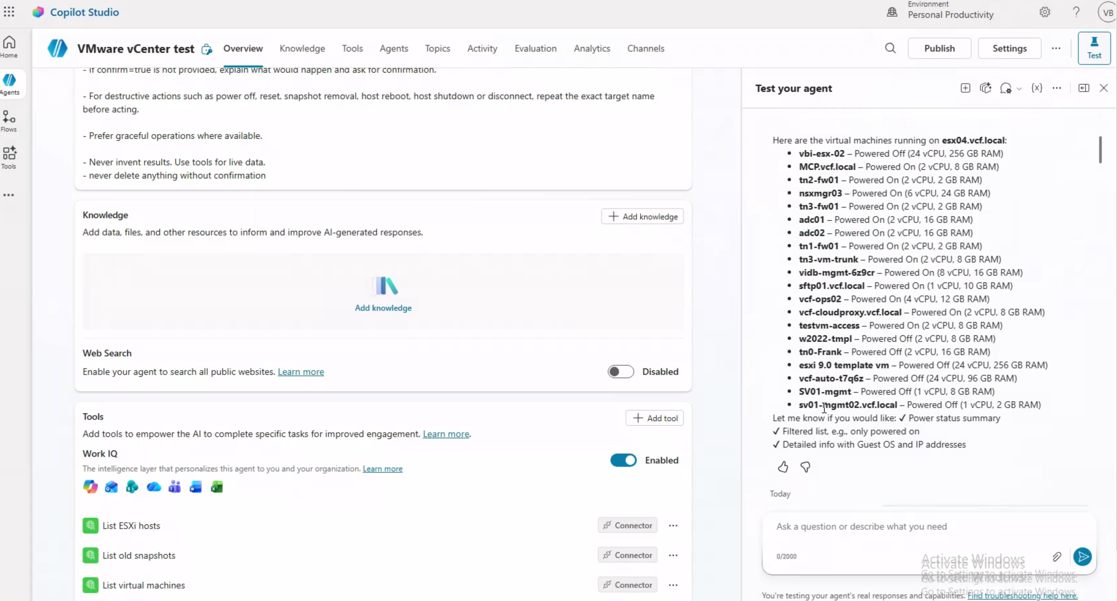Open the help question mark icon

pos(1076,12)
